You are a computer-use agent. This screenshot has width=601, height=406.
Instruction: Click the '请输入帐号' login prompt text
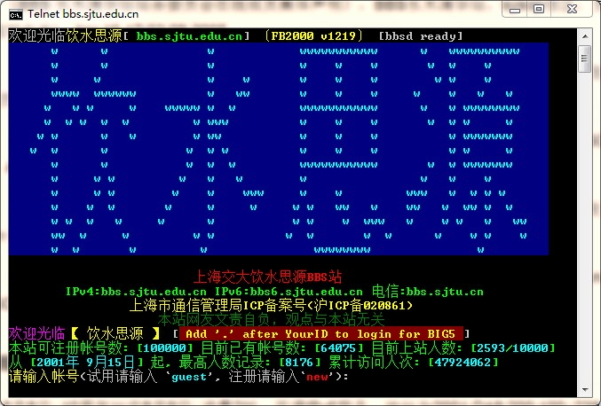pyautogui.click(x=43, y=376)
